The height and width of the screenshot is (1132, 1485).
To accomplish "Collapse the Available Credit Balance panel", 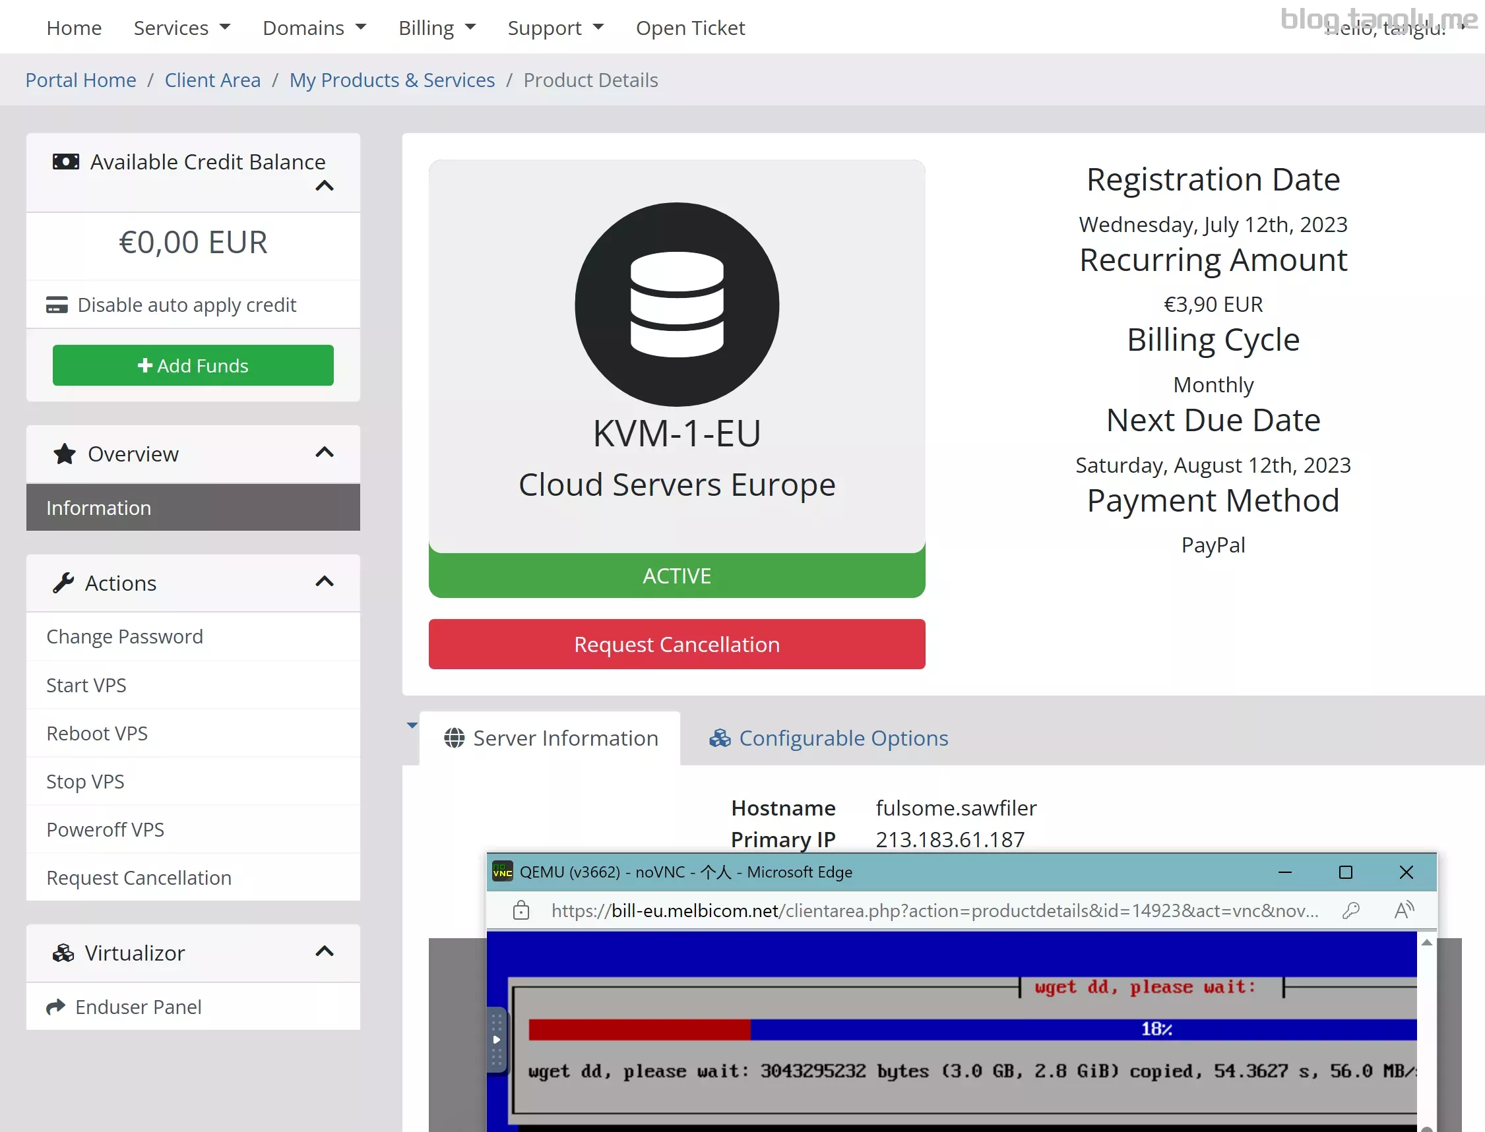I will 325,185.
